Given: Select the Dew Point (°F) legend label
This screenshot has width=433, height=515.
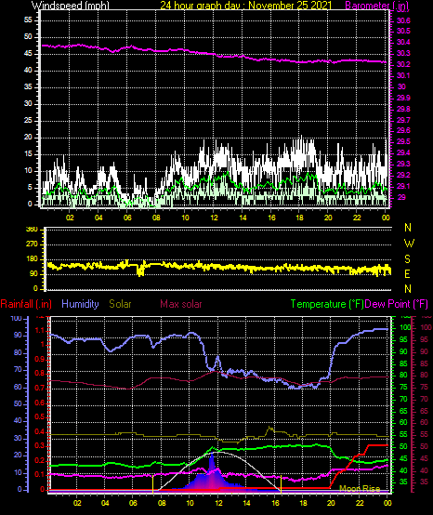Looking at the screenshot, I should tap(396, 304).
